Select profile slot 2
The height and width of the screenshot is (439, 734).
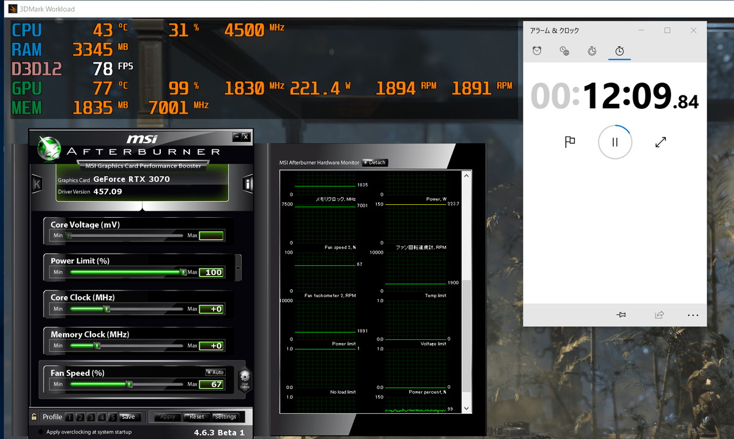(80, 417)
